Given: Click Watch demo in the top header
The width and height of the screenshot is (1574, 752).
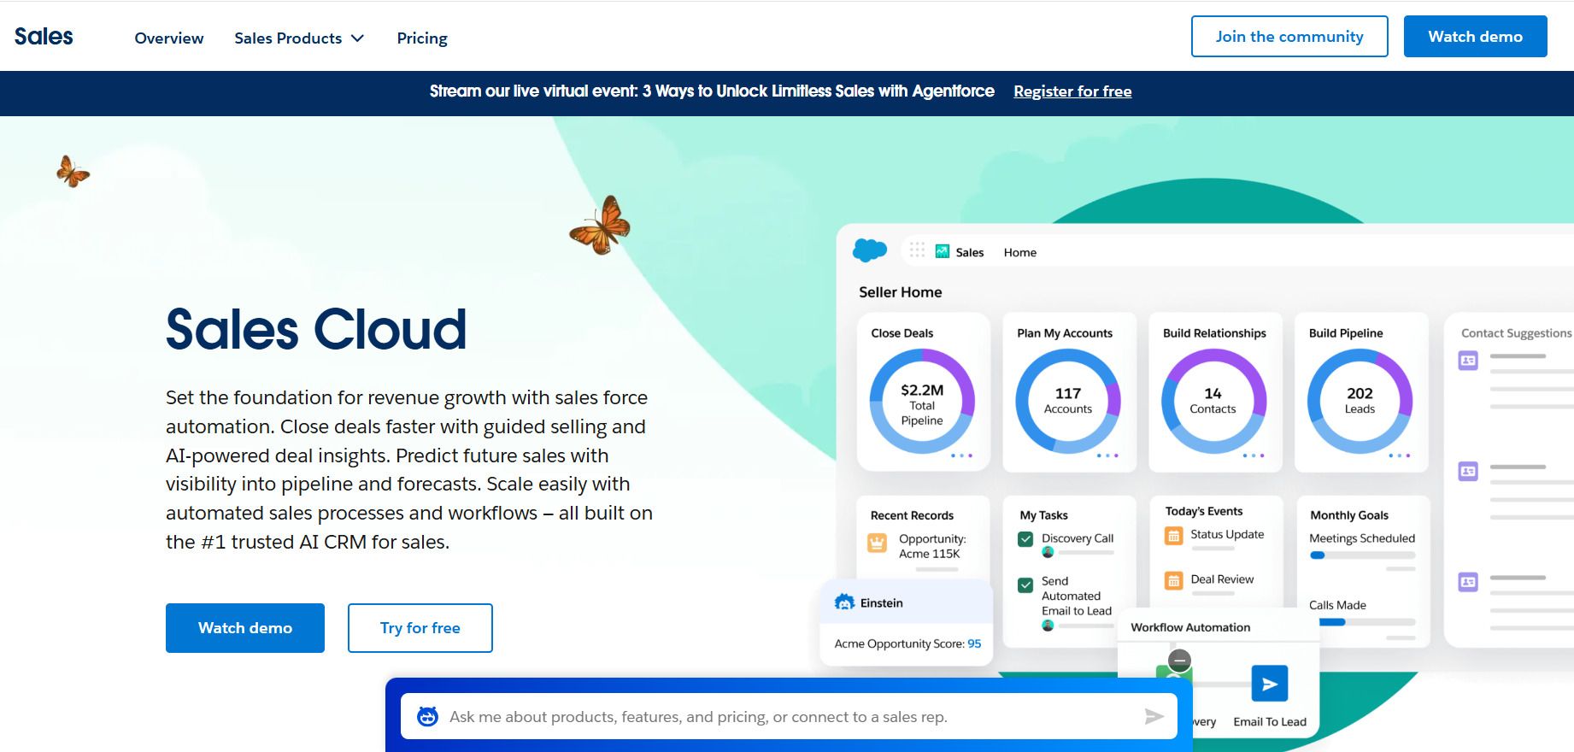Looking at the screenshot, I should click(x=1475, y=37).
